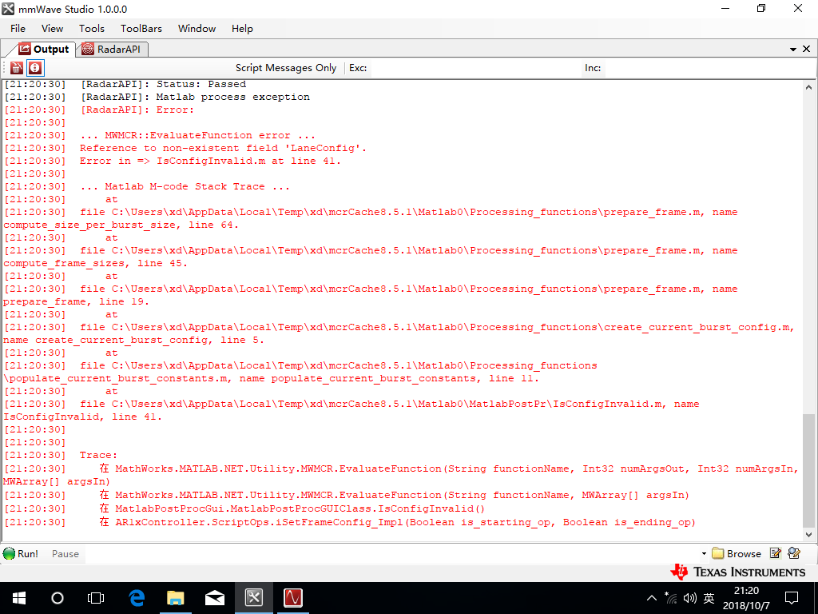Image resolution: width=818 pixels, height=614 pixels.
Task: Switch to the RadarAPI tab
Action: click(112, 49)
